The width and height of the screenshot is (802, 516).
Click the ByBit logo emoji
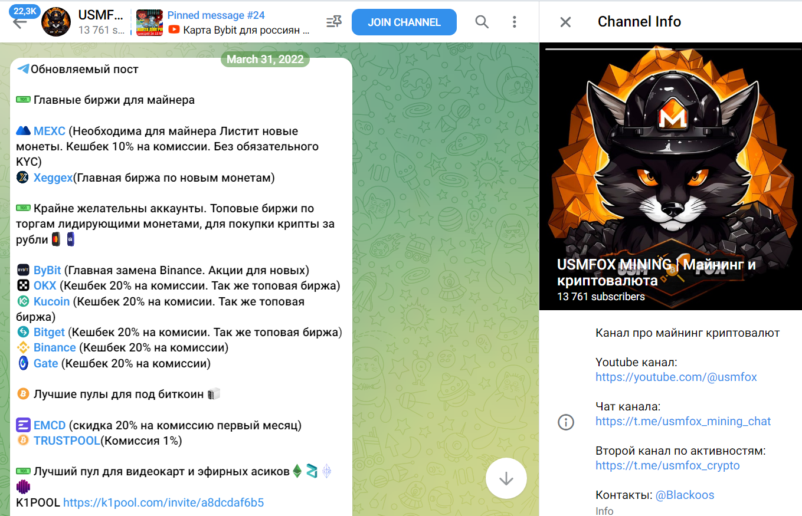coord(23,270)
